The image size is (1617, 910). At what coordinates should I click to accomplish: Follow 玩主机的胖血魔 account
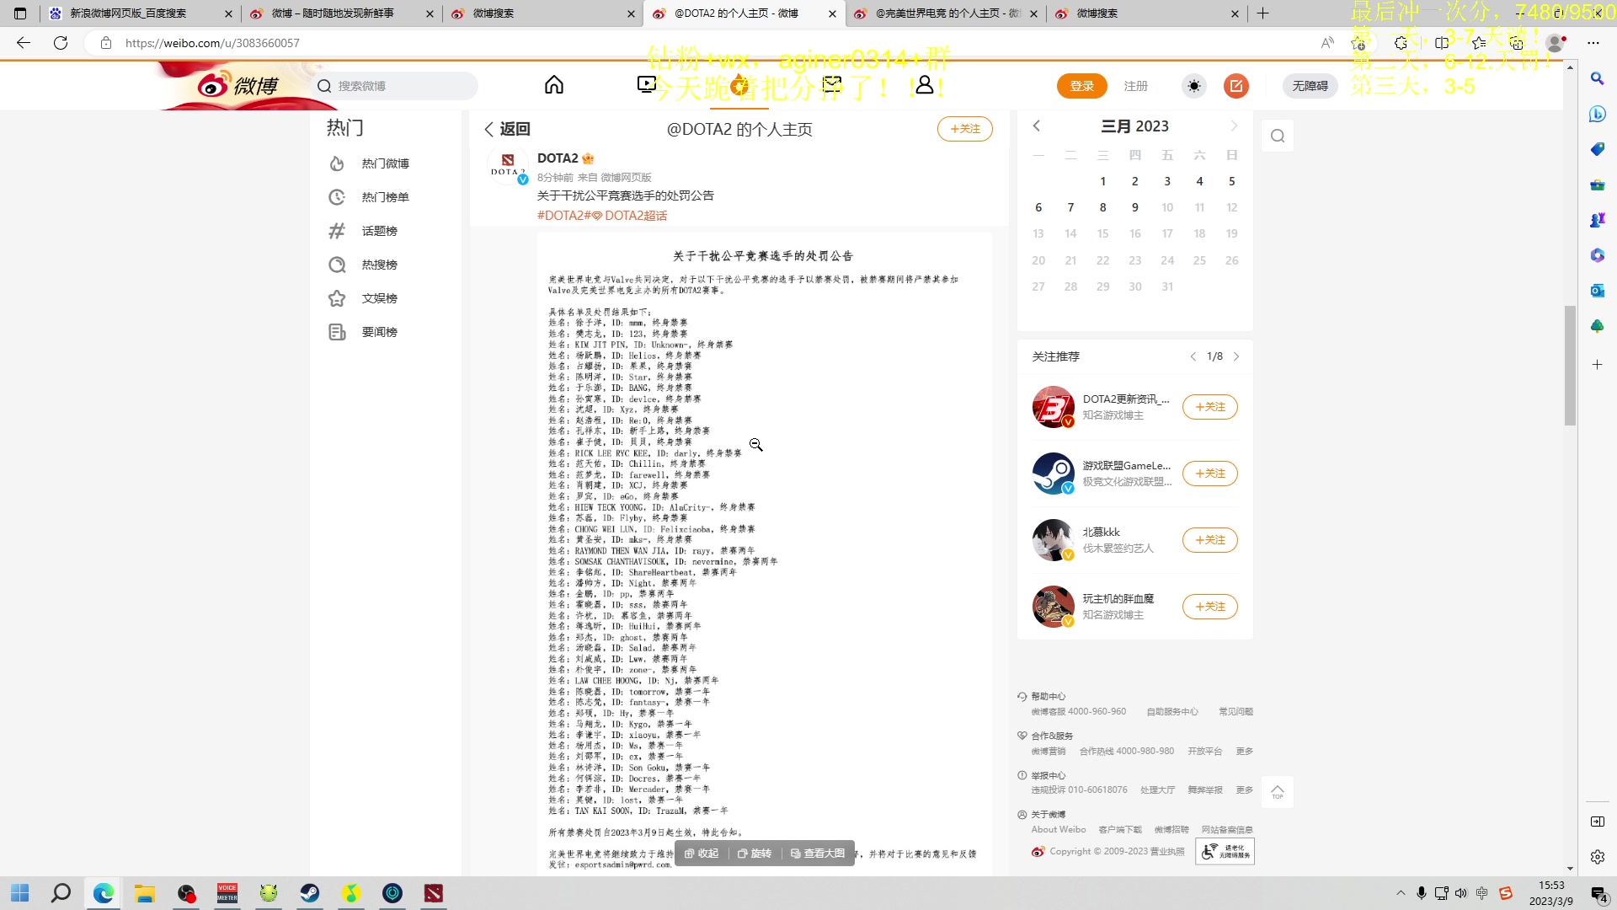[x=1209, y=607]
